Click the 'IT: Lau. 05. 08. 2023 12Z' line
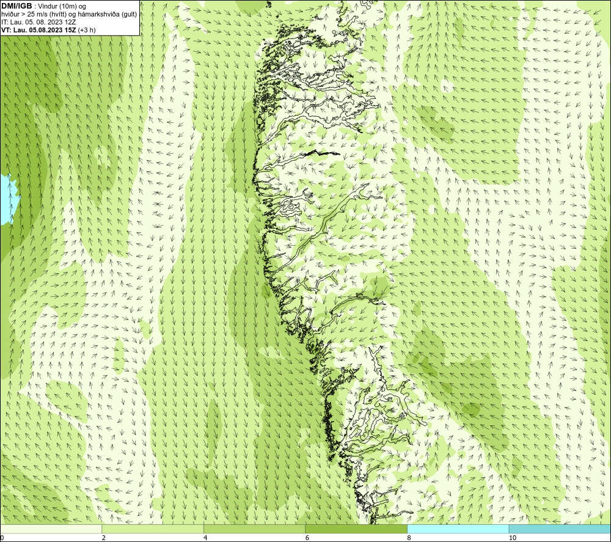The width and height of the screenshot is (611, 542). point(38,22)
